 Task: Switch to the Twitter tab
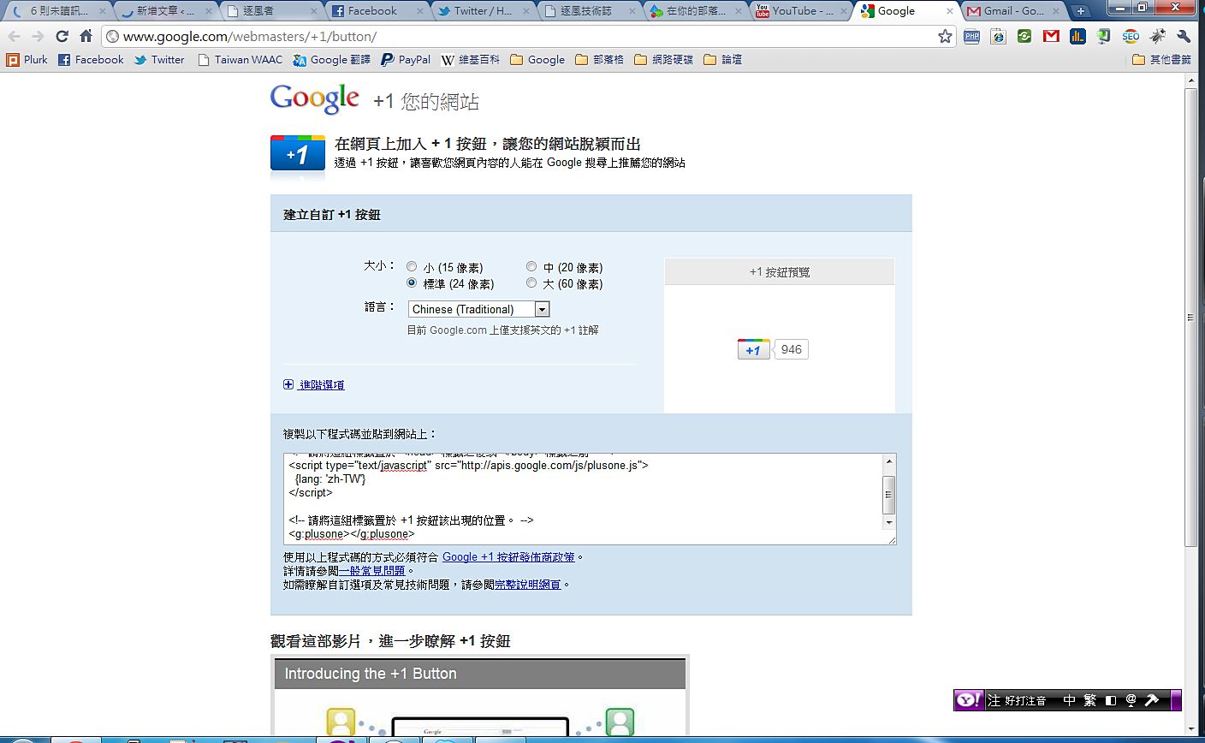pos(482,11)
